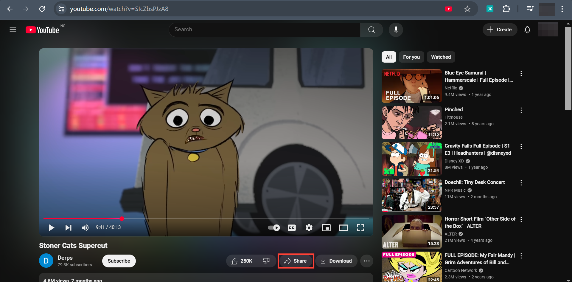The height and width of the screenshot is (282, 572).
Task: Visit the Netflix channel name
Action: [450, 88]
